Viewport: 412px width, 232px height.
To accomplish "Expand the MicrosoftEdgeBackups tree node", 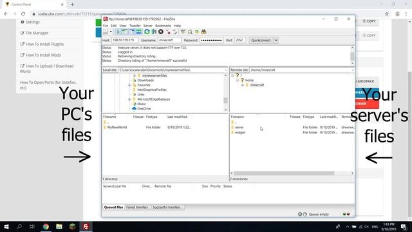I will 129,99.
